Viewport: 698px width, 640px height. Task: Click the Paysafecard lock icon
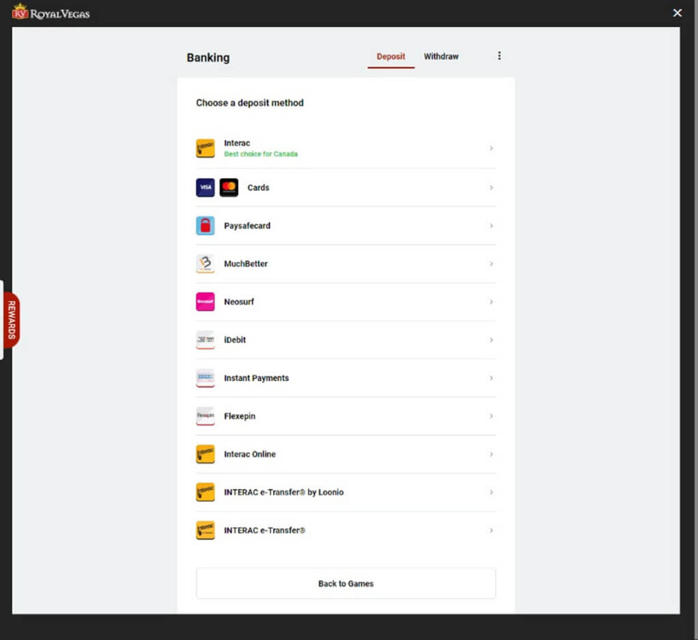pyautogui.click(x=205, y=226)
